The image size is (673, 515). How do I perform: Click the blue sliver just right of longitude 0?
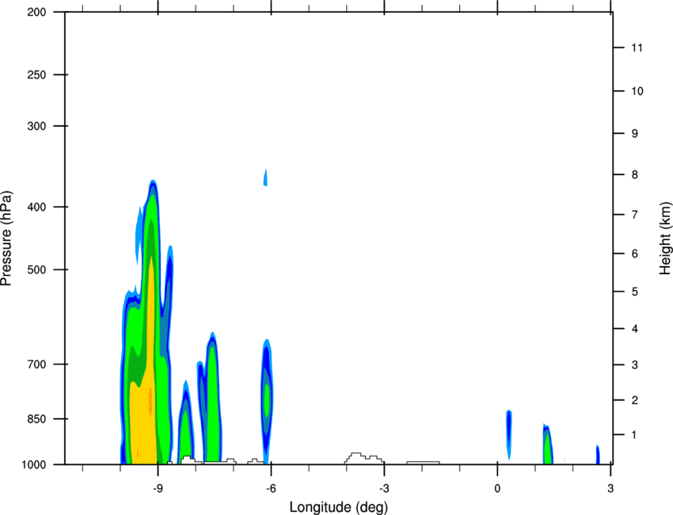(x=508, y=434)
